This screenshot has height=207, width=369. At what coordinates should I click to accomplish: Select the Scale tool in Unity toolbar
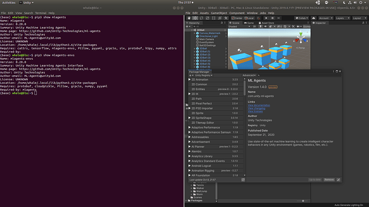click(207, 18)
